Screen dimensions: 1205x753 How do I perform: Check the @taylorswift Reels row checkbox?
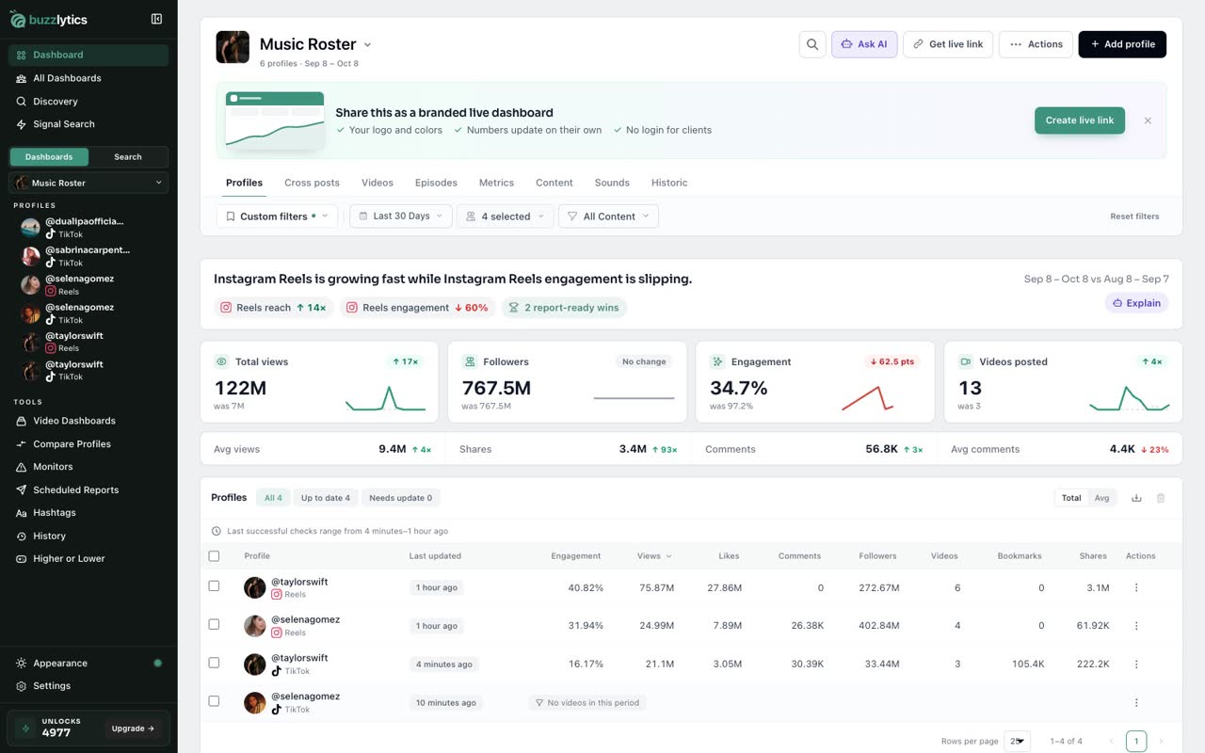point(214,586)
